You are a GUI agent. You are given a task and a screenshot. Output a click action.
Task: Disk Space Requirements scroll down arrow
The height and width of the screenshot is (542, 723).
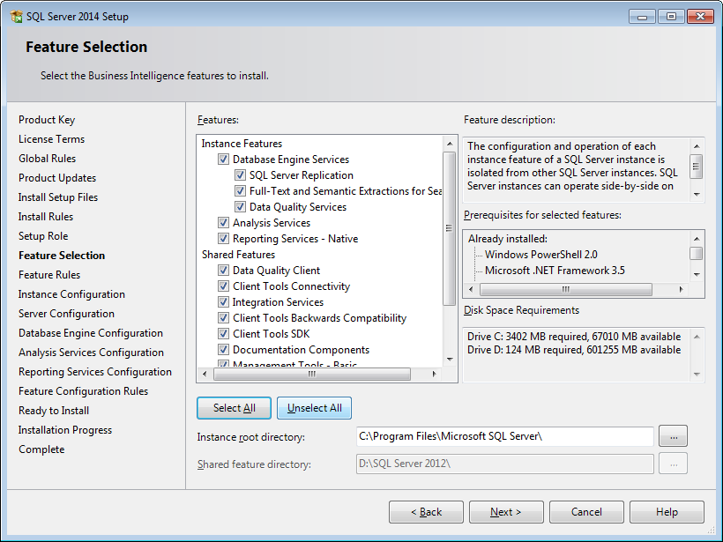point(697,374)
